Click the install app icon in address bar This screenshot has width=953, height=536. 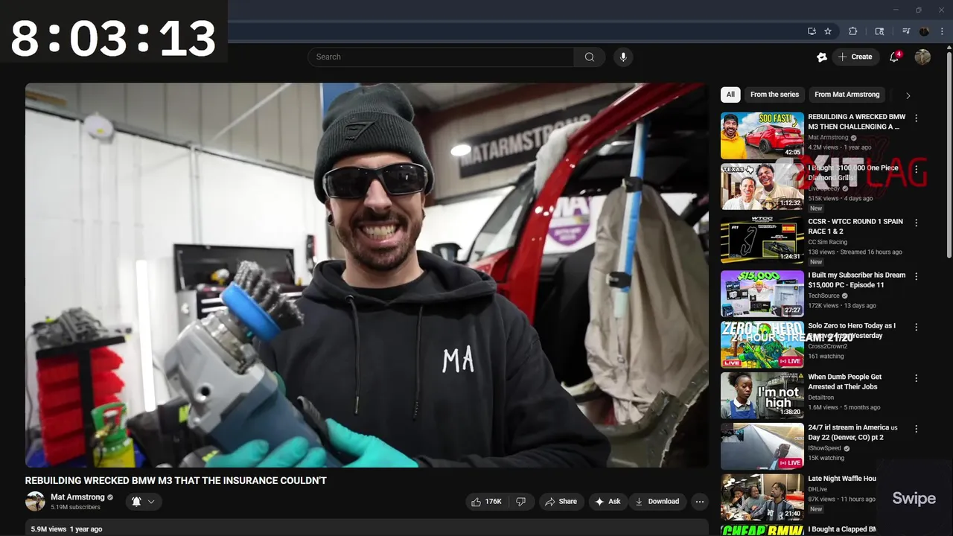click(812, 31)
